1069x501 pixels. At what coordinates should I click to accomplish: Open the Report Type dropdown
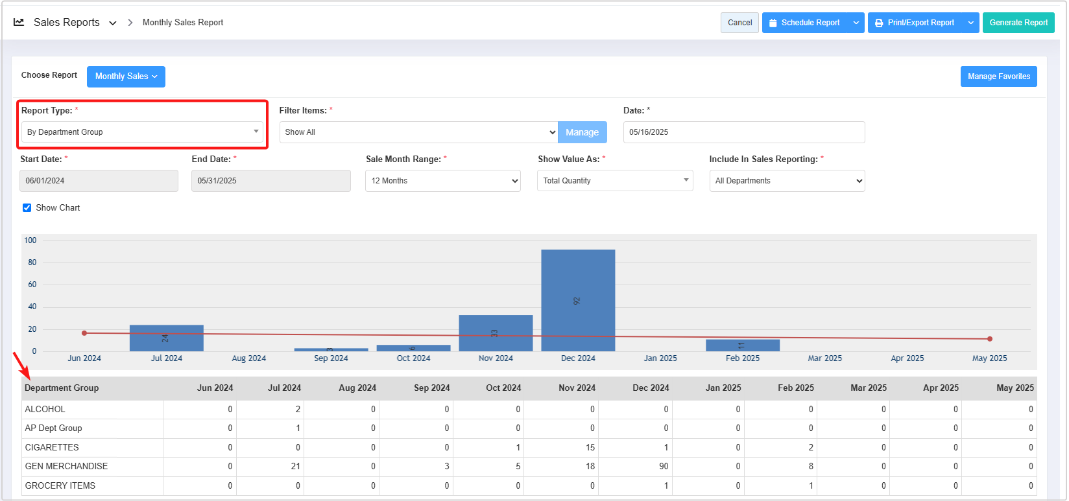click(142, 132)
